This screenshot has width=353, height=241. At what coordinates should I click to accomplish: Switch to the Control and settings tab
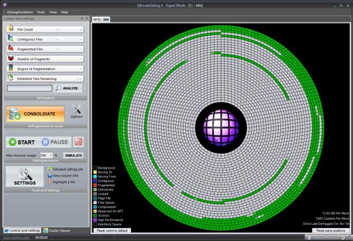coord(22,231)
